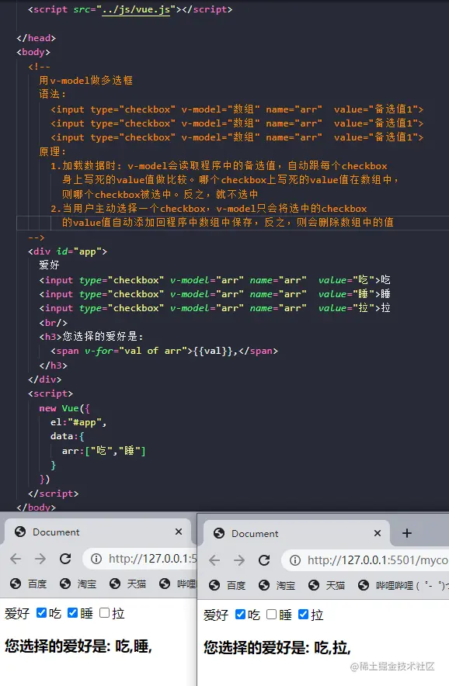449x686 pixels.
Task: Uncheck the 睡 checkbox in left browser
Action: [x=73, y=612]
